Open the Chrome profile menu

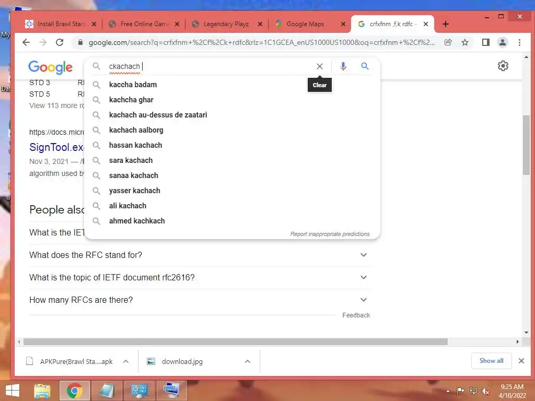pos(502,42)
